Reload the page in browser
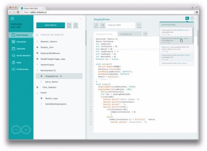The height and width of the screenshot is (151, 207). (x=18, y=12)
